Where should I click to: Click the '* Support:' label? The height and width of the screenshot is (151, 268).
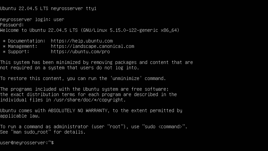click(16, 52)
